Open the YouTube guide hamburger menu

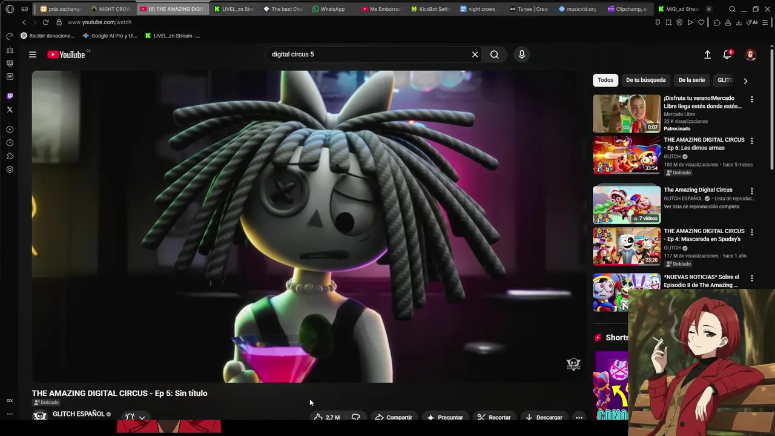tap(33, 54)
